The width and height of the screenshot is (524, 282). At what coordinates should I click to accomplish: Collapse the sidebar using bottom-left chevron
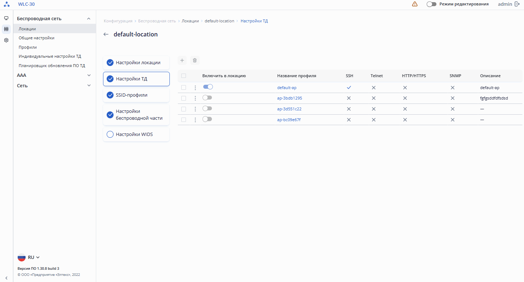(x=6, y=277)
